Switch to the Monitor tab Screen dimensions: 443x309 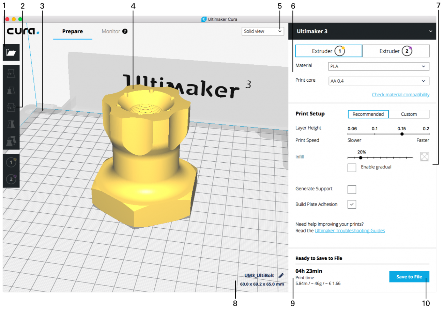111,31
